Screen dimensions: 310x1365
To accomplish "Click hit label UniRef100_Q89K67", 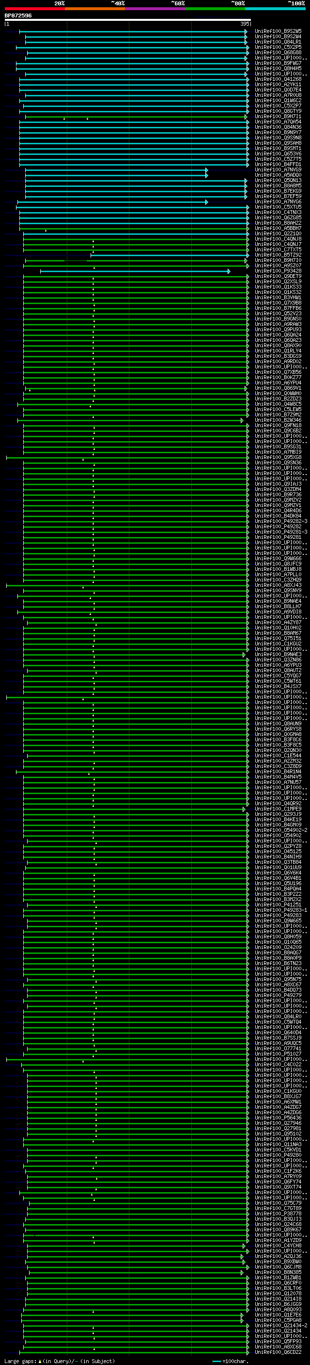I will [x=278, y=1229].
